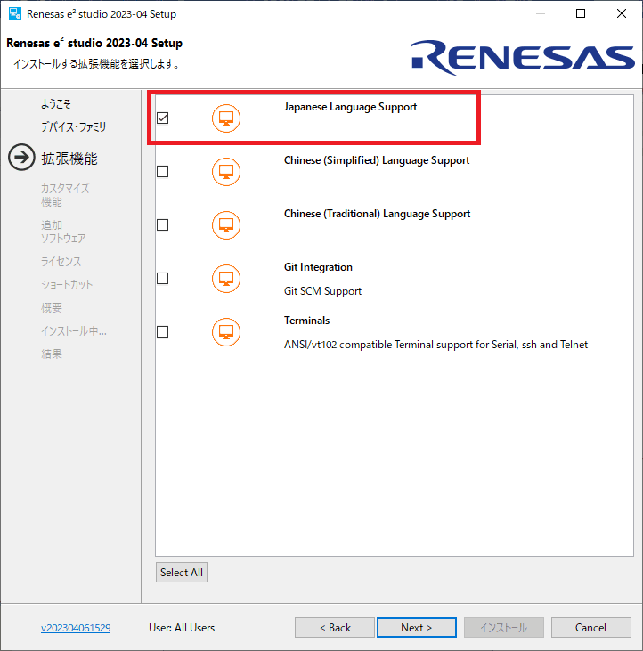643x651 pixels.
Task: Tick the Terminals checkbox
Action: click(163, 331)
